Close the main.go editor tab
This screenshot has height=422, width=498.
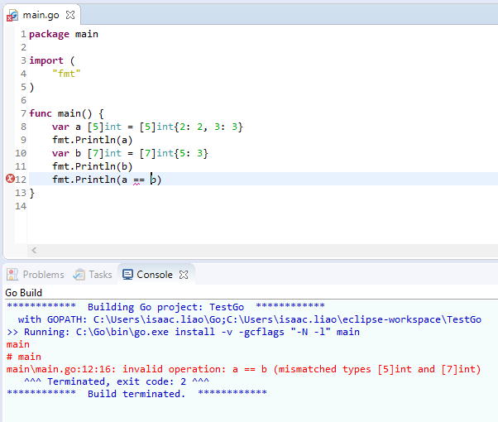(x=69, y=15)
